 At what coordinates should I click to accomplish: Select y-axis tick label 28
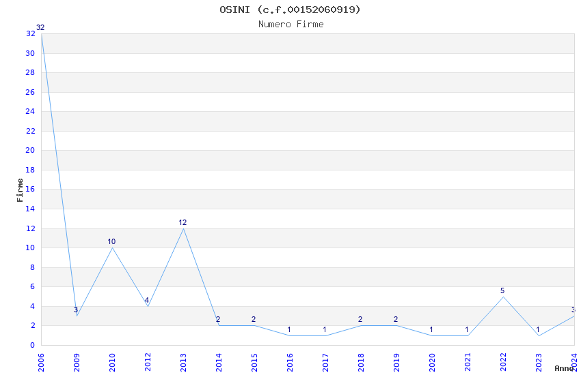coord(30,72)
